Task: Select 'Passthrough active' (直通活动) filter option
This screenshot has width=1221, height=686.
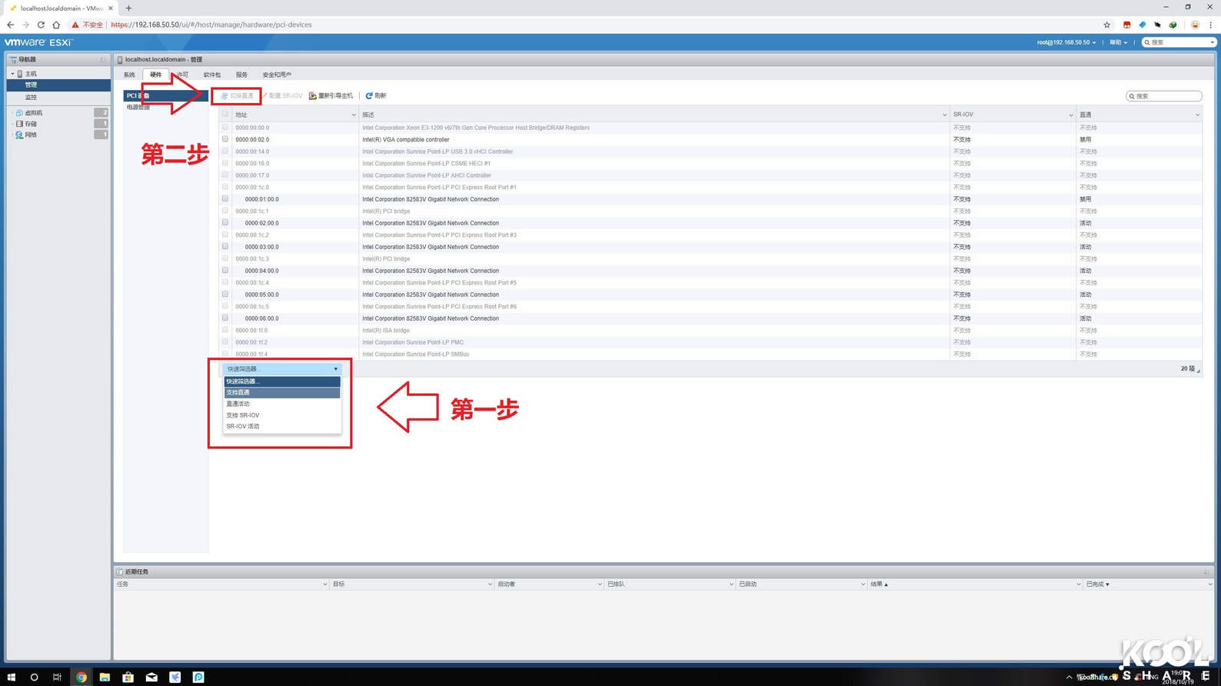Action: [x=282, y=404]
